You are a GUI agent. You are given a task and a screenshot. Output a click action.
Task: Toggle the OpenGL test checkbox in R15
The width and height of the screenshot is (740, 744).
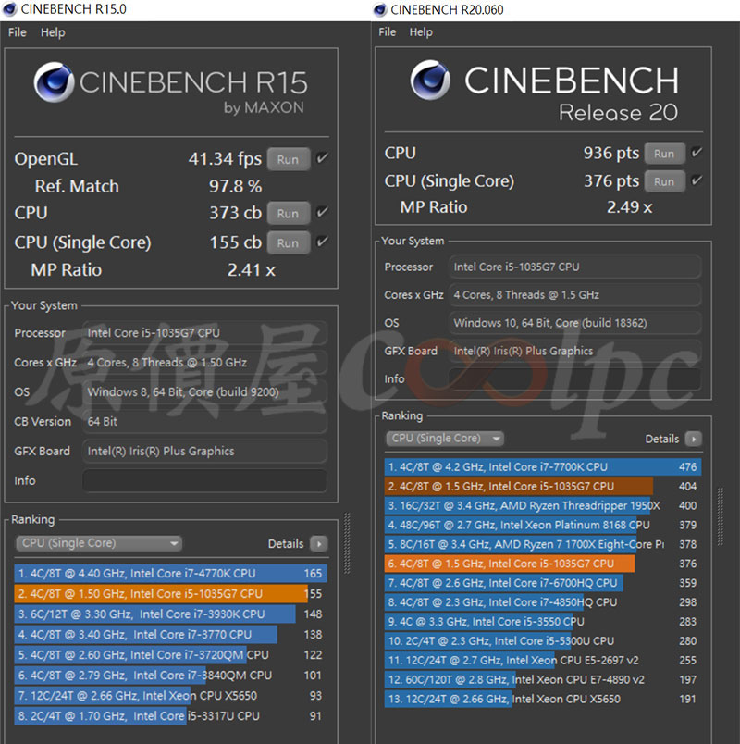click(322, 159)
